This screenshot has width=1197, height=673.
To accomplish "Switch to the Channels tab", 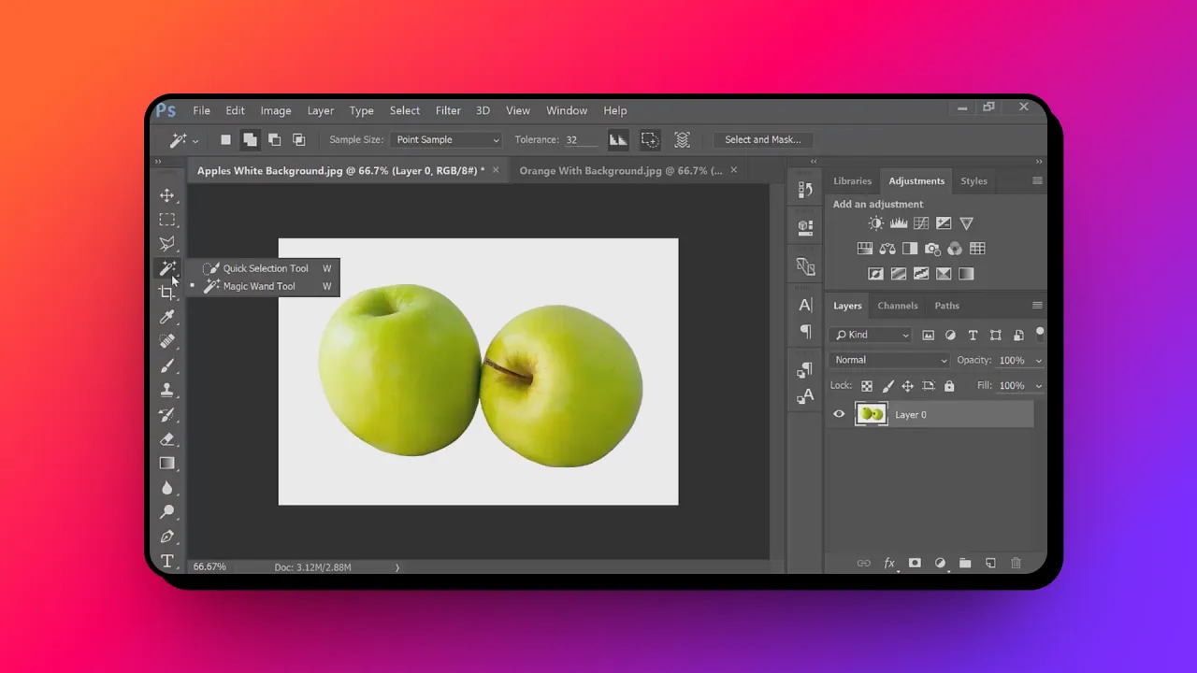I will coord(897,305).
